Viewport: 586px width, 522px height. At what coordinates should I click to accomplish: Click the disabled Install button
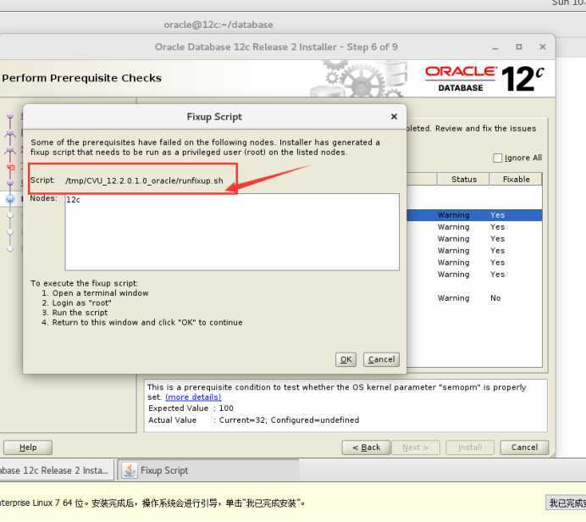click(x=470, y=447)
